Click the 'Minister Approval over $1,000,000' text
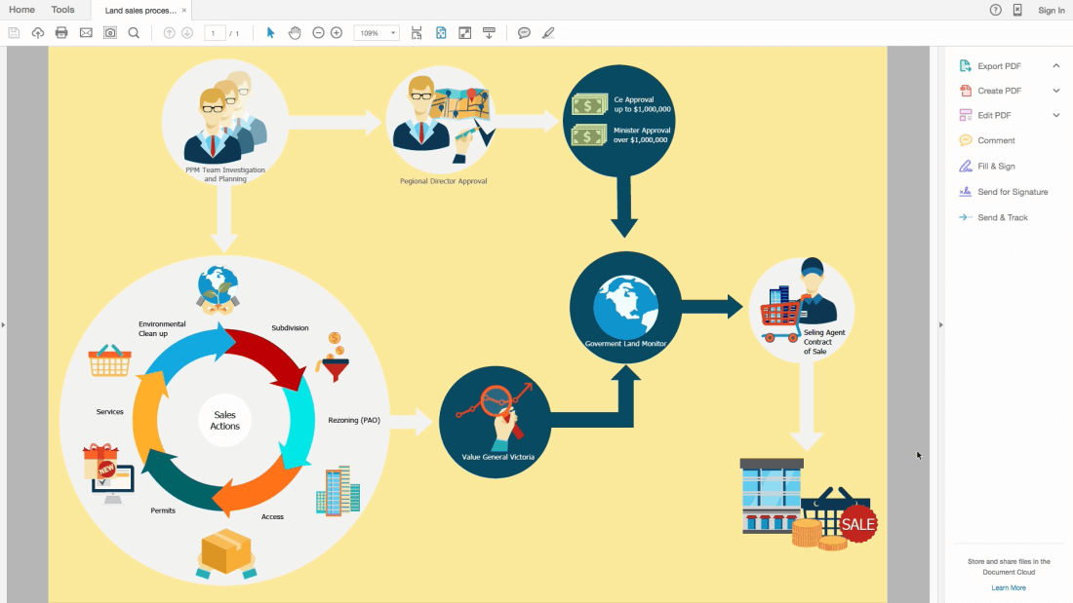The image size is (1073, 603). (x=642, y=134)
